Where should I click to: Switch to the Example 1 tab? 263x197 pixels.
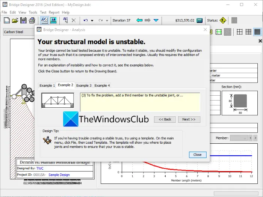click(x=47, y=86)
